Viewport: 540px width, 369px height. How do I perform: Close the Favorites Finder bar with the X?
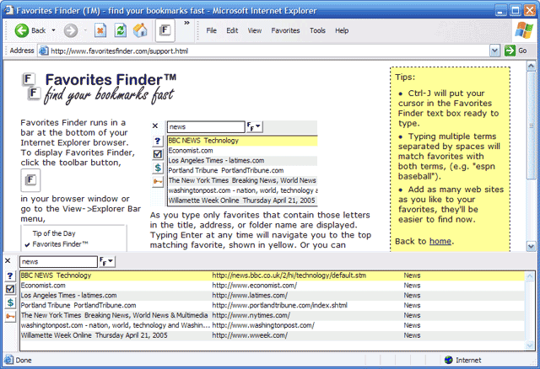(8, 261)
